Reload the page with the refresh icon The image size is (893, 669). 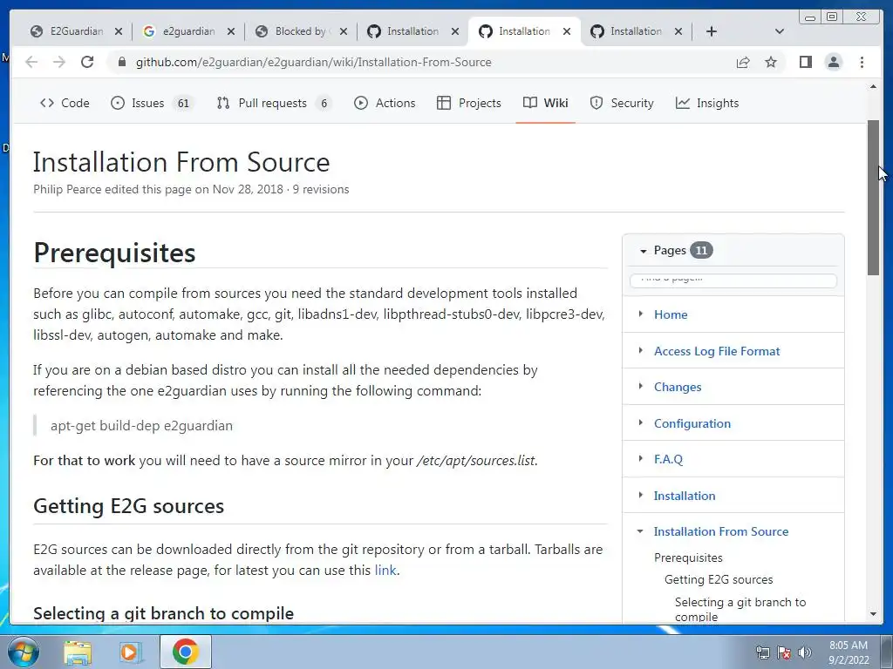coord(87,62)
